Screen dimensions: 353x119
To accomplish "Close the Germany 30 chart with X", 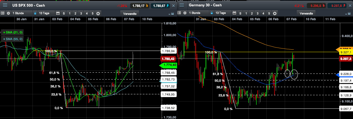I will (350, 6).
